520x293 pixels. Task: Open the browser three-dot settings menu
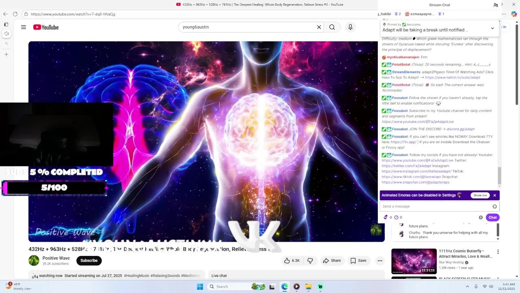503,14
